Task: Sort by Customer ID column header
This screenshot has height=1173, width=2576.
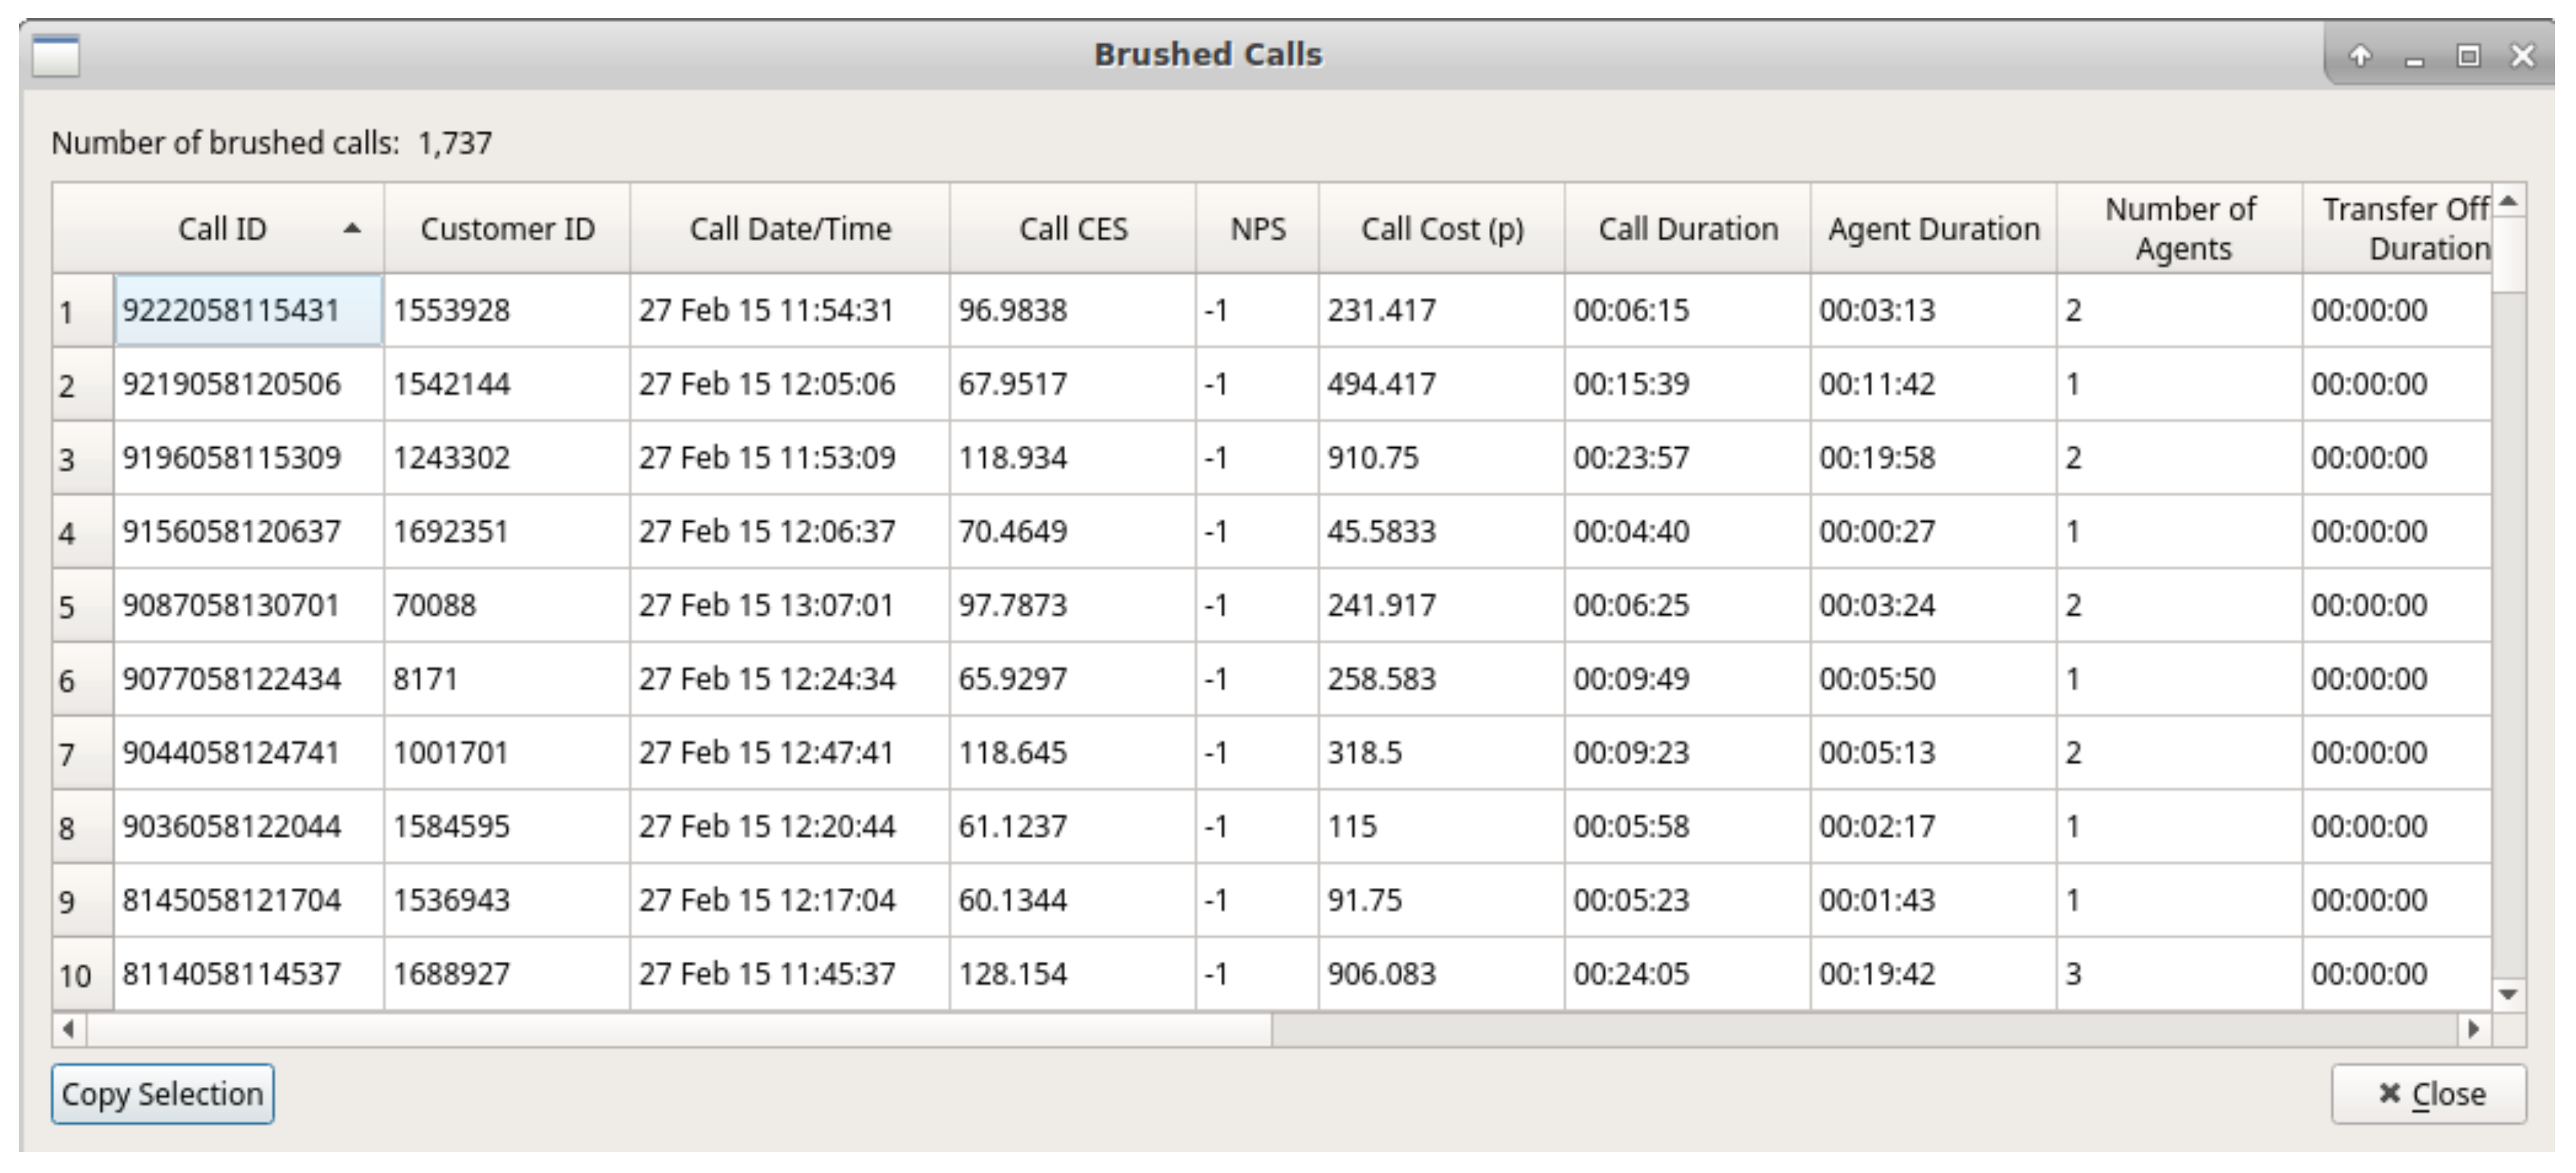Action: click(x=507, y=229)
